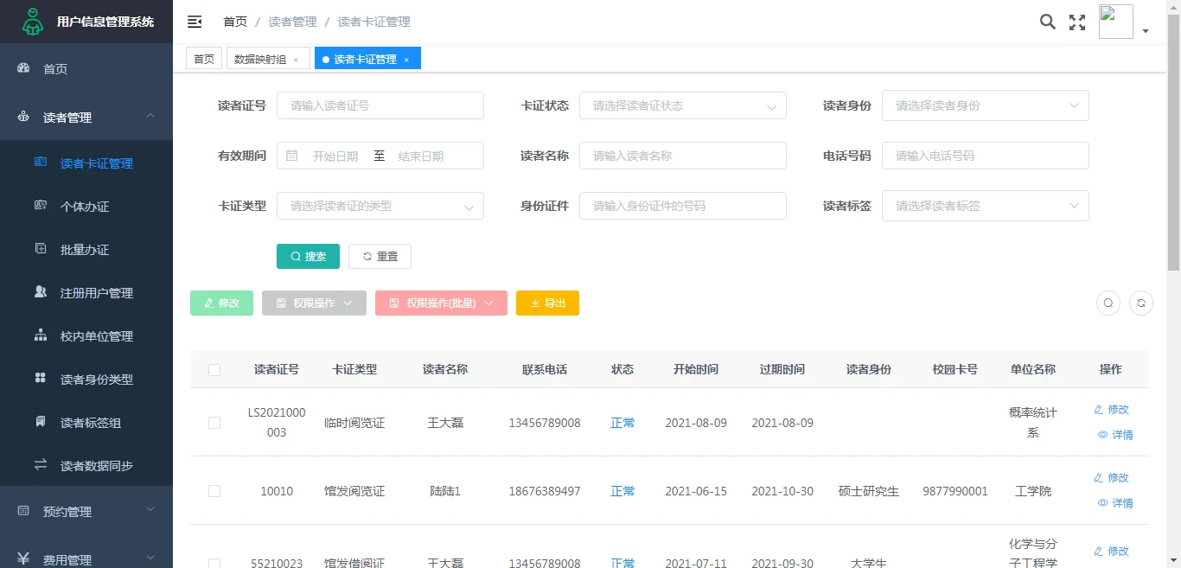Select the 读者卡证管理 tab
Screen dimensions: 1181x568
(367, 59)
